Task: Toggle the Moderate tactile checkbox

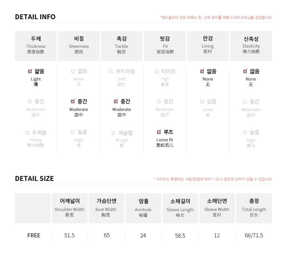Action: click(x=116, y=101)
